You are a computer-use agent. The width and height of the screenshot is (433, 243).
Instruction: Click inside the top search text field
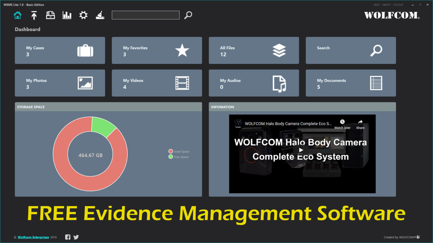point(145,15)
